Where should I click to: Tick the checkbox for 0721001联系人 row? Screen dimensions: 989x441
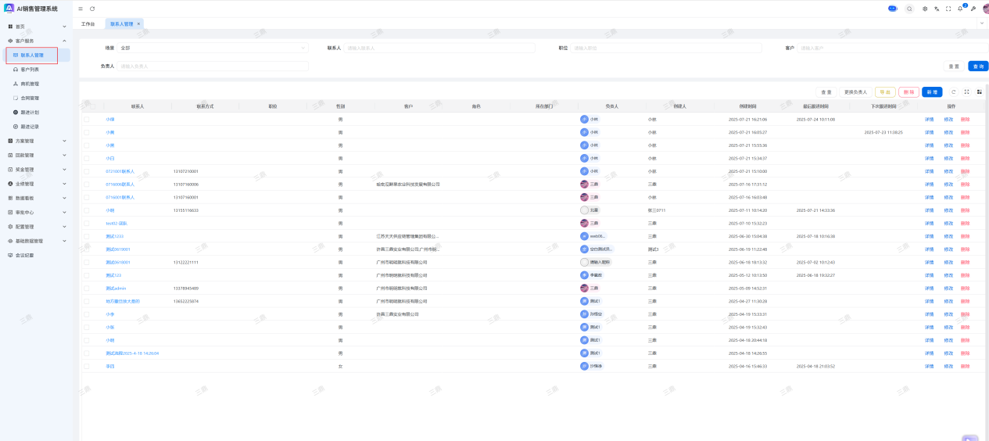point(87,171)
